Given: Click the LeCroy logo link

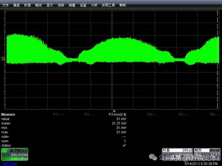Looking at the screenshot, I should click(x=10, y=164).
